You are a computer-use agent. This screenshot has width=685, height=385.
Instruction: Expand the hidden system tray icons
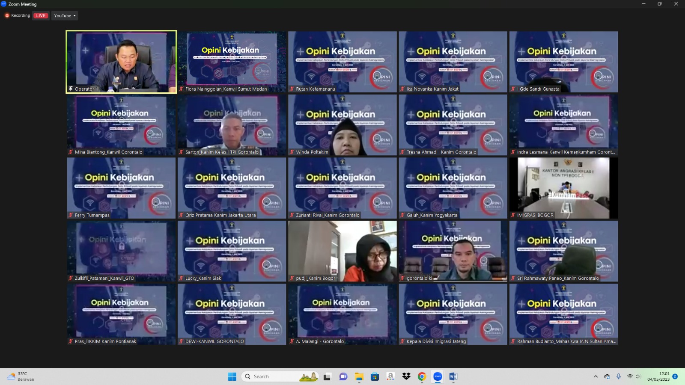pyautogui.click(x=596, y=376)
